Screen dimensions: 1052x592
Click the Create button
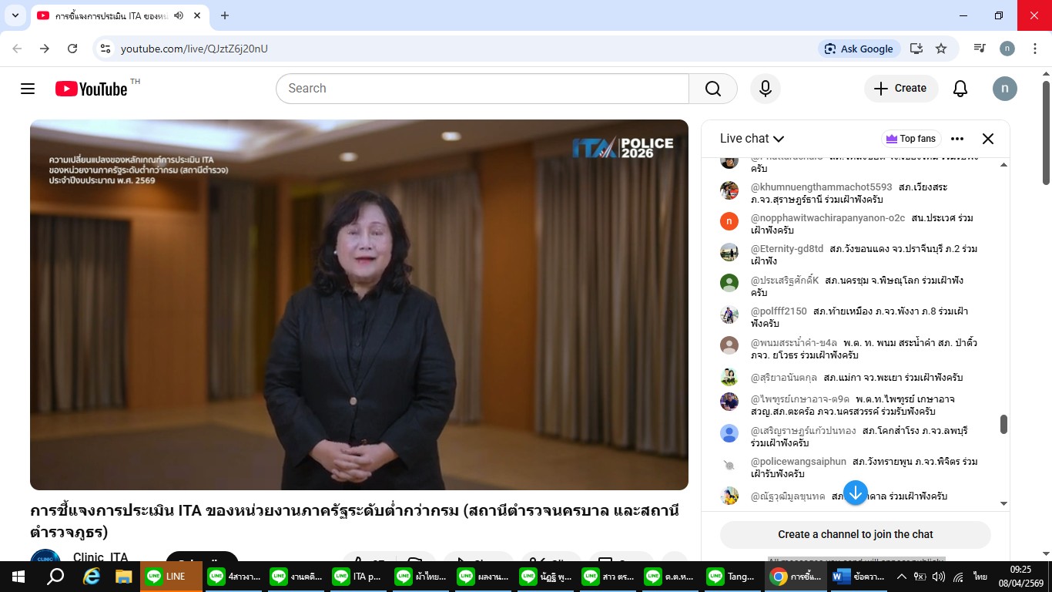coord(901,89)
